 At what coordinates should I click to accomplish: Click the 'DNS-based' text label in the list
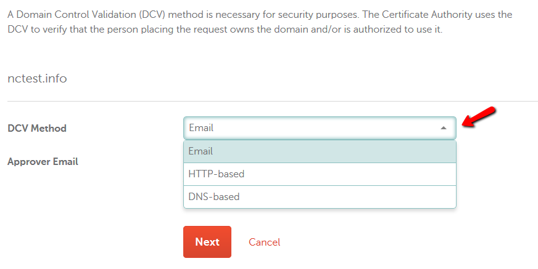pos(213,197)
